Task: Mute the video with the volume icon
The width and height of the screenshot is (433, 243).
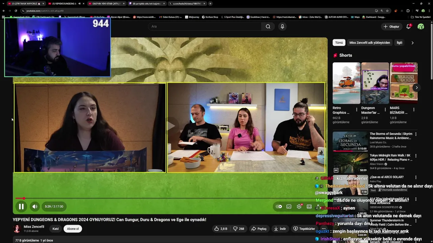Action: pyautogui.click(x=35, y=207)
